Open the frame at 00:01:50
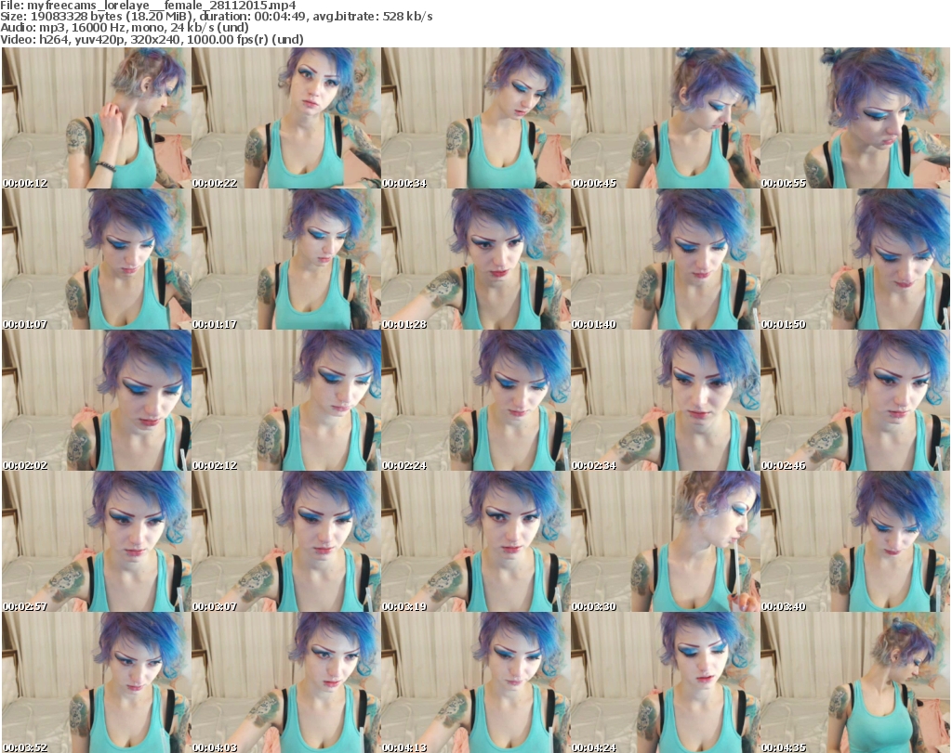Image resolution: width=952 pixels, height=753 pixels. 855,259
